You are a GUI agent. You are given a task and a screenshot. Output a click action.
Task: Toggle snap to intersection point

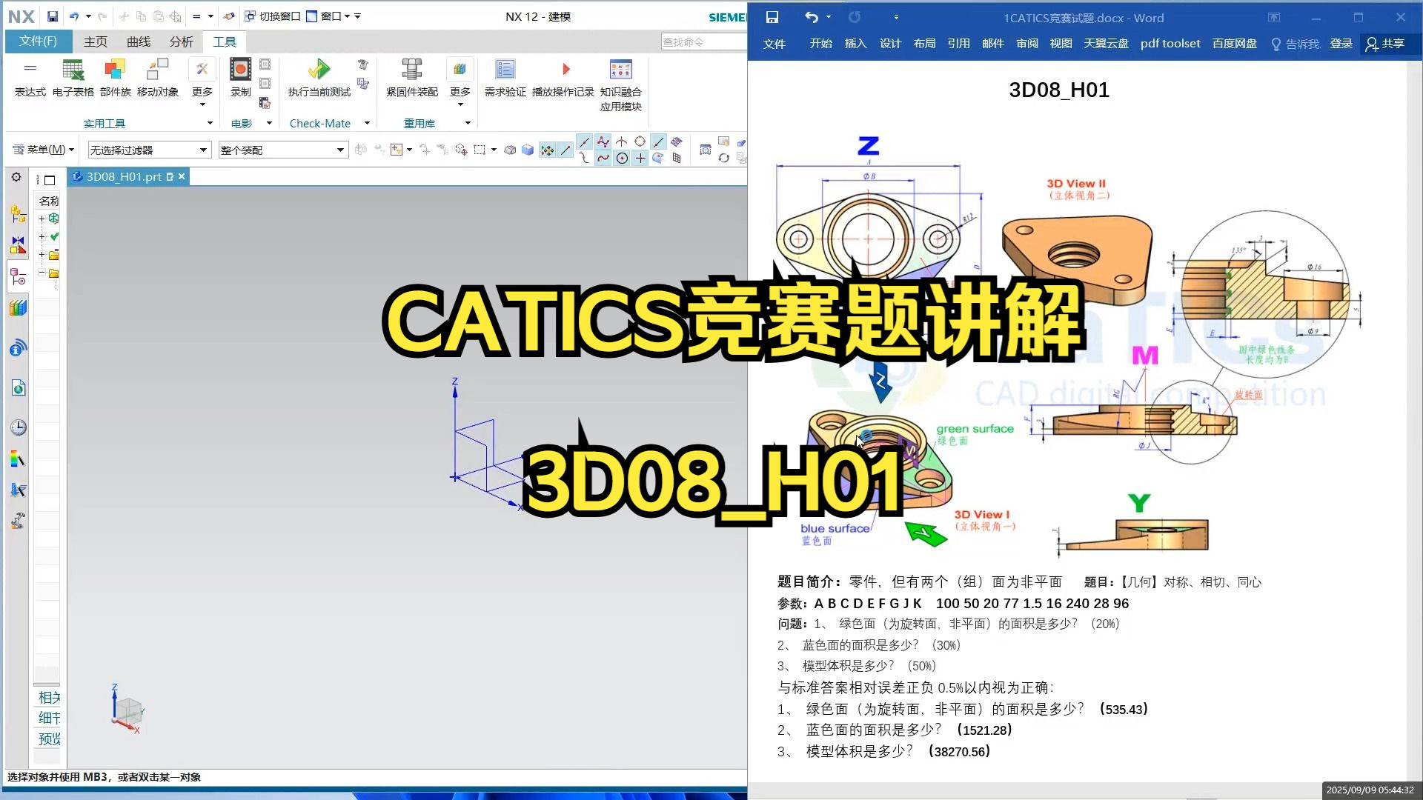point(621,141)
